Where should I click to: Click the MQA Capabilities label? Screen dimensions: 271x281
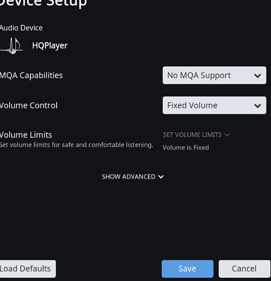pyautogui.click(x=31, y=75)
